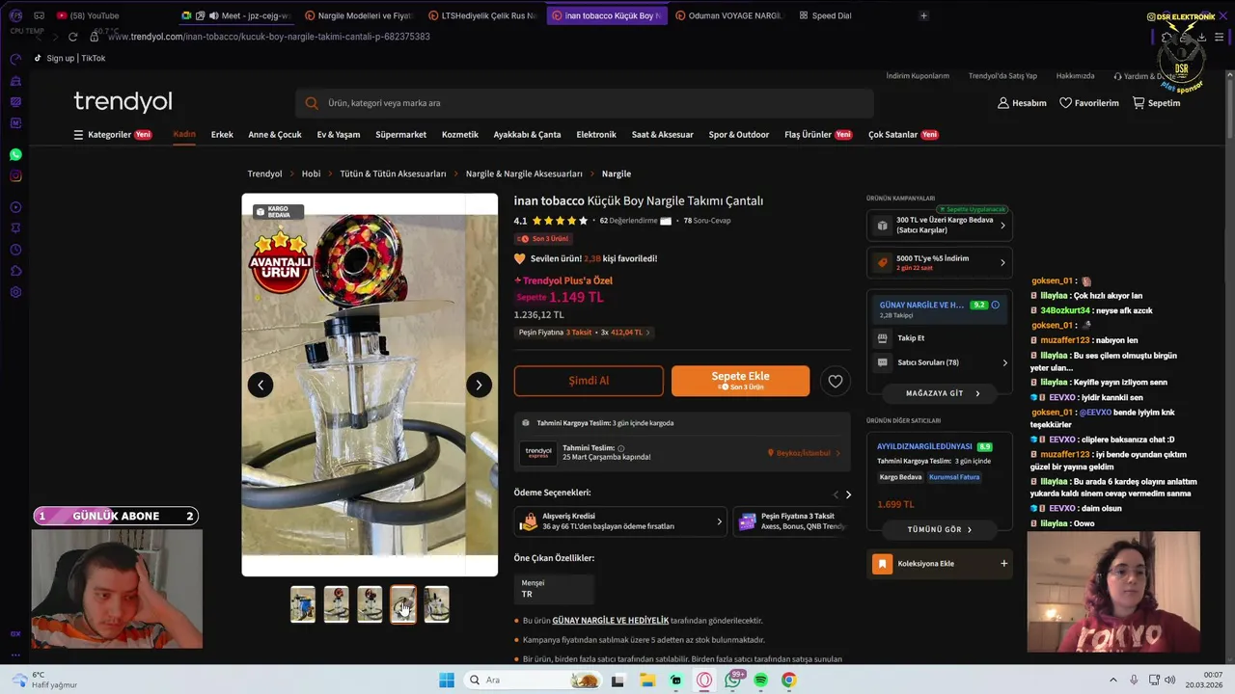Click the Takip Et seller button
This screenshot has width=1235, height=694.
pyautogui.click(x=911, y=338)
